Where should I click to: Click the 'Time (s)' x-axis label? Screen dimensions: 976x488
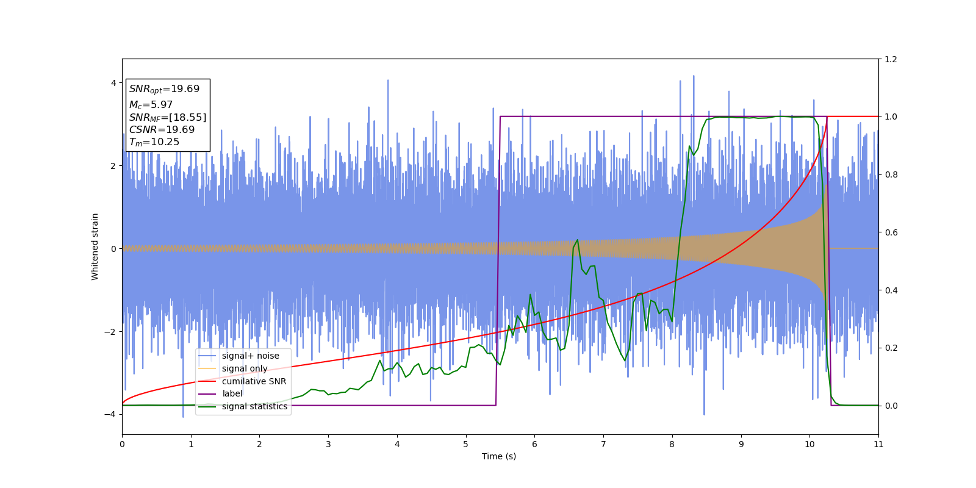coord(499,456)
